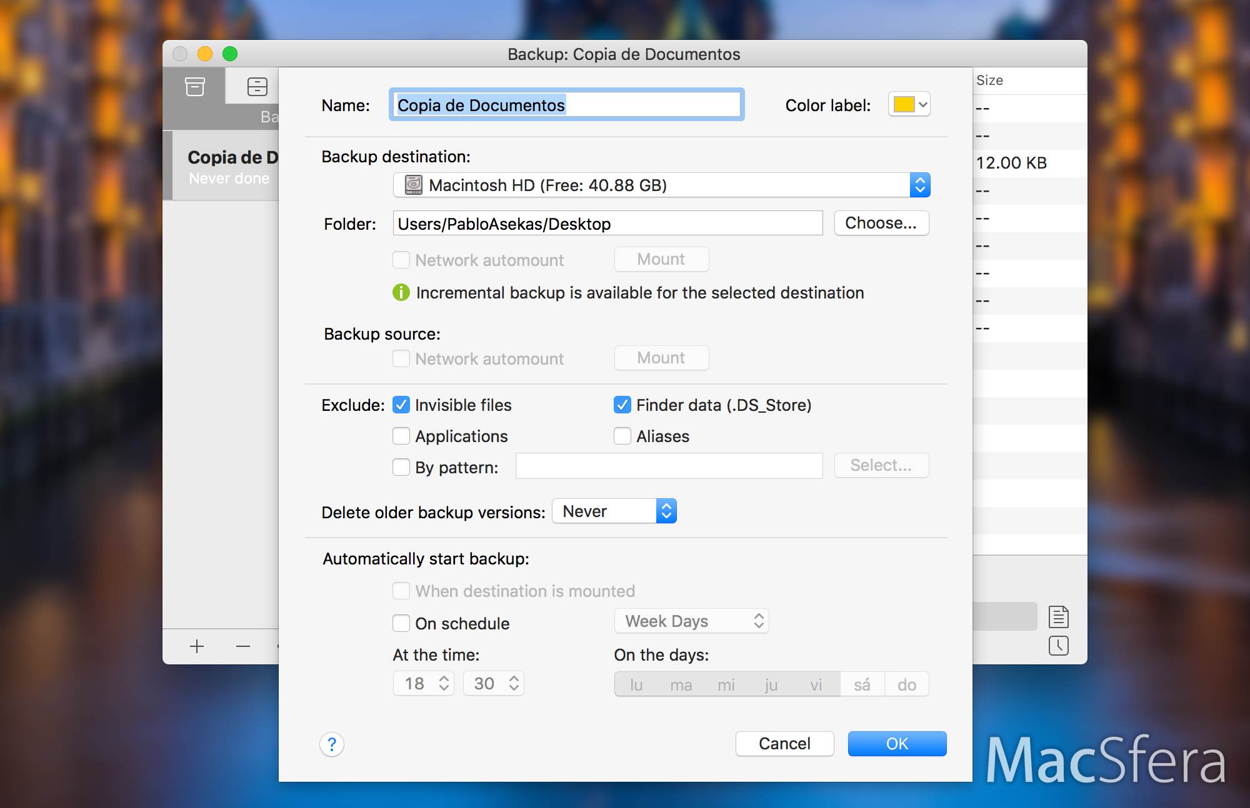This screenshot has height=808, width=1250.
Task: Open the yellow Color label picker
Action: click(x=909, y=104)
